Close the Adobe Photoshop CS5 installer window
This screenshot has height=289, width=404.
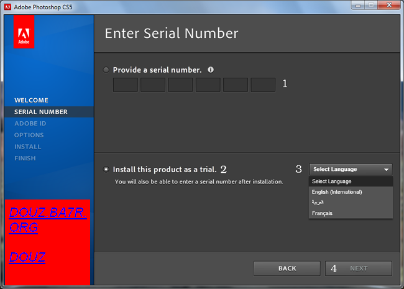(389, 5)
